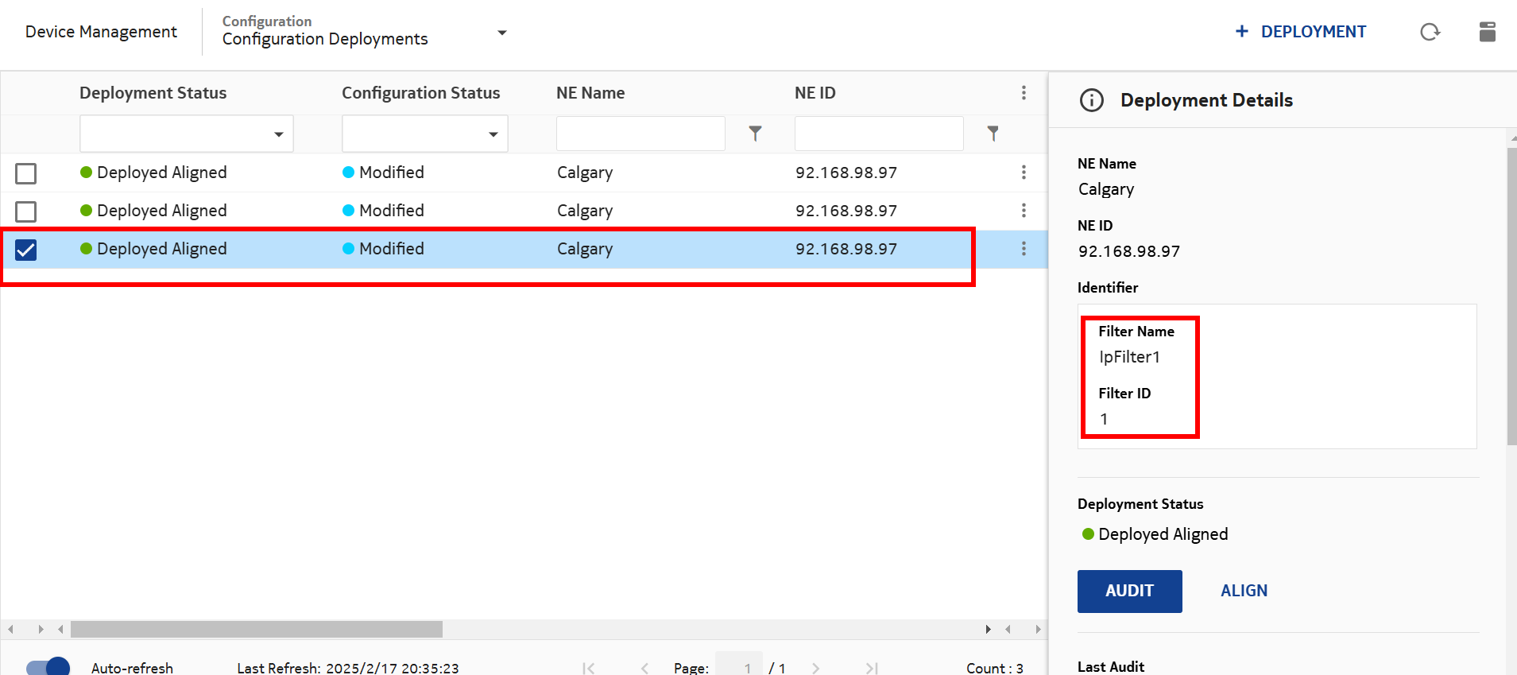Image resolution: width=1517 pixels, height=675 pixels.
Task: Open Deployment Status filter dropdown
Action: point(187,134)
